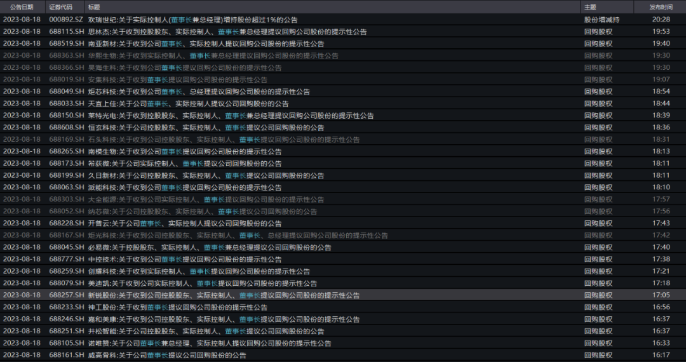The image size is (686, 362).
Task: Open the 美迪凯 announcement title
Action: point(203,283)
